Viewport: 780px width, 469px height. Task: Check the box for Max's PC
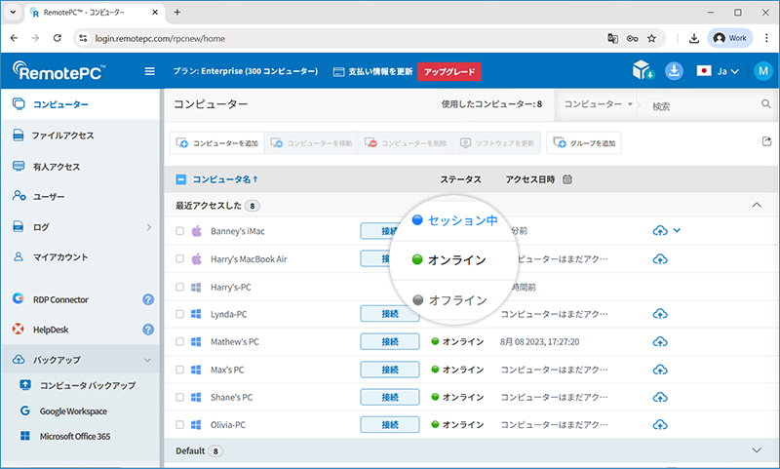coord(179,370)
